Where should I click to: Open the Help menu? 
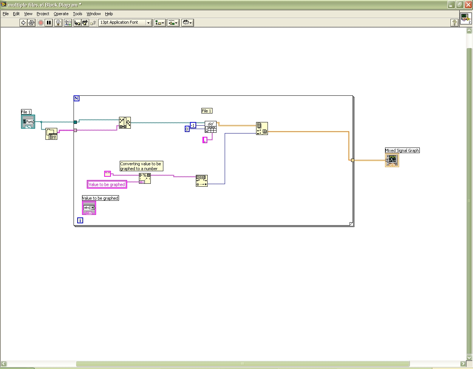[109, 14]
